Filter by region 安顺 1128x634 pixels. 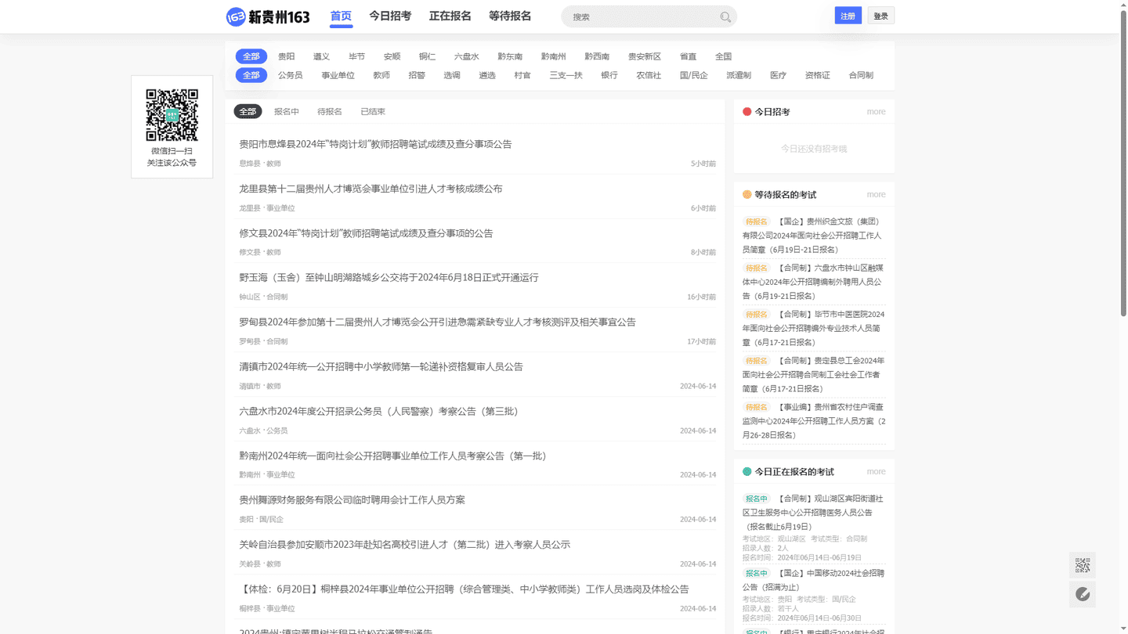[x=392, y=56]
